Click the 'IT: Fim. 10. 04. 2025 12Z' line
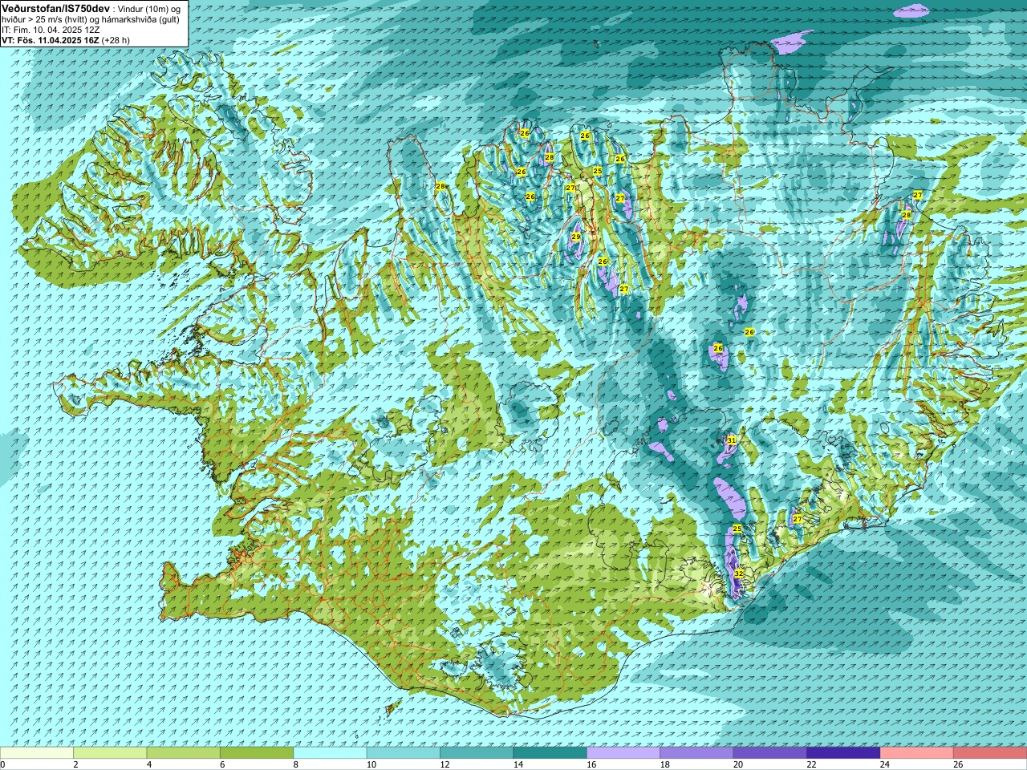 (51, 29)
